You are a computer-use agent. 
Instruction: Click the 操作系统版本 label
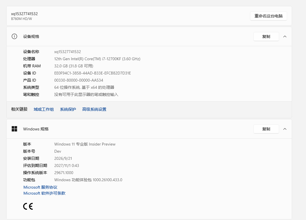click(35, 173)
